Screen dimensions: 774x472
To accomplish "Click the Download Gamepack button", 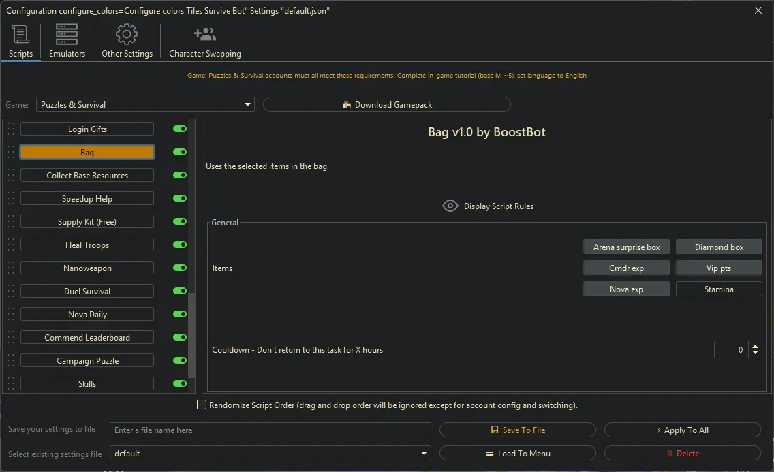I will pyautogui.click(x=387, y=105).
